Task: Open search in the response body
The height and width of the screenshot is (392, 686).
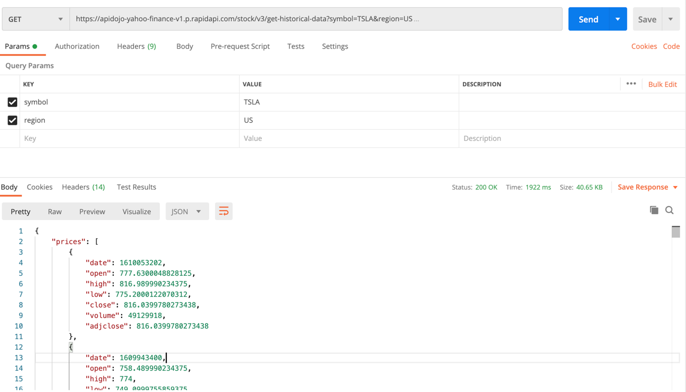Action: pyautogui.click(x=670, y=210)
